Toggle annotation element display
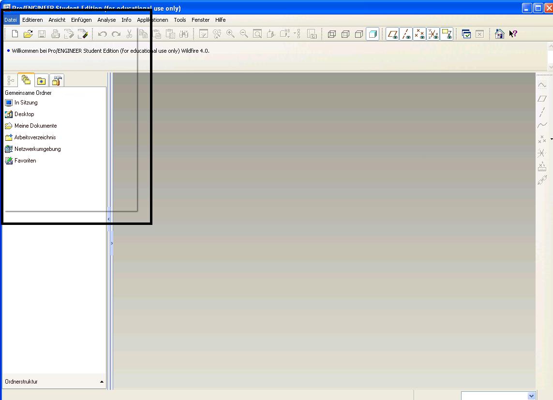Viewport: 553px width, 400px height. tap(447, 34)
